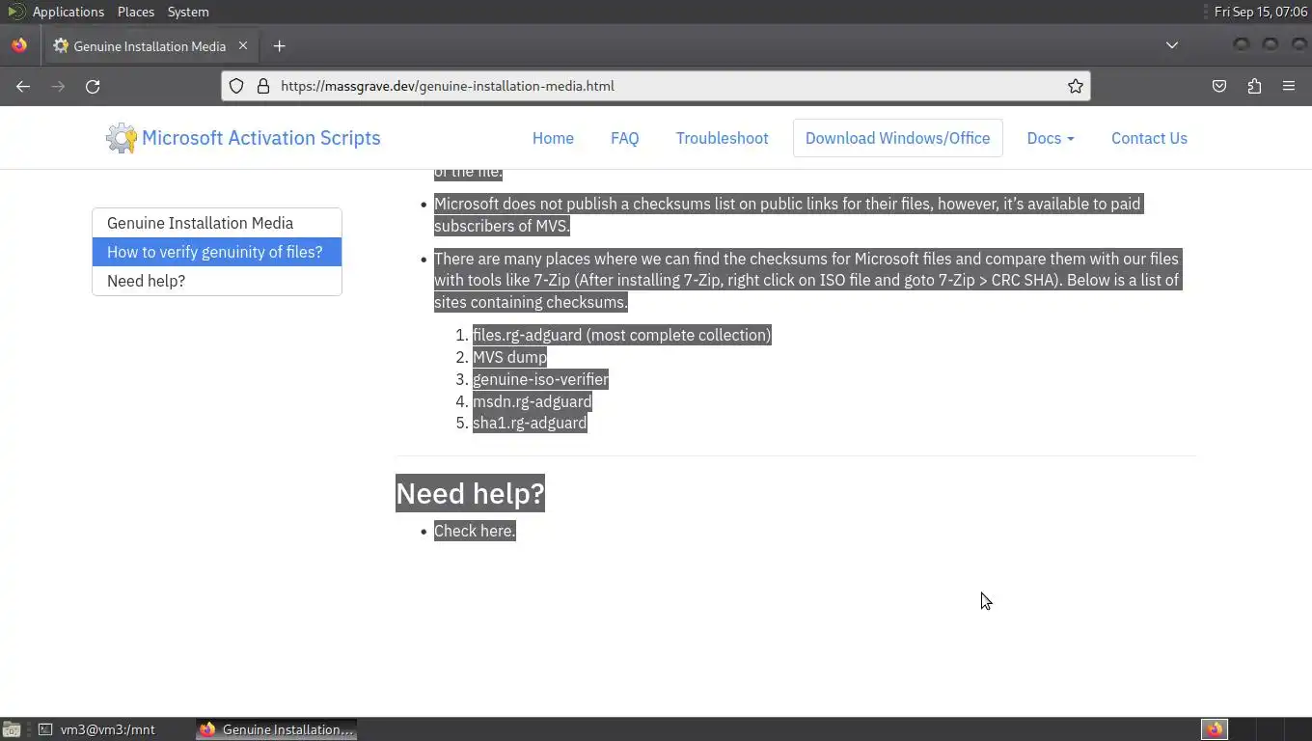Click the pinned Firefox tab icon
1312x741 pixels.
[x=19, y=45]
